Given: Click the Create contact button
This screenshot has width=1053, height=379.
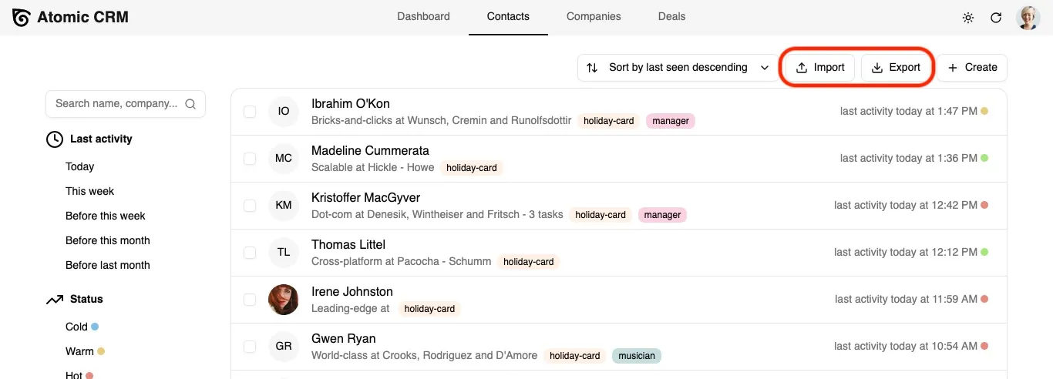Looking at the screenshot, I should coord(972,68).
